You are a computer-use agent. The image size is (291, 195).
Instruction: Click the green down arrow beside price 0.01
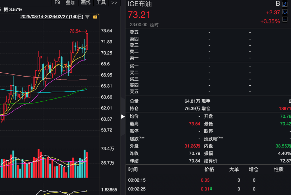pyautogui.click(x=211, y=189)
